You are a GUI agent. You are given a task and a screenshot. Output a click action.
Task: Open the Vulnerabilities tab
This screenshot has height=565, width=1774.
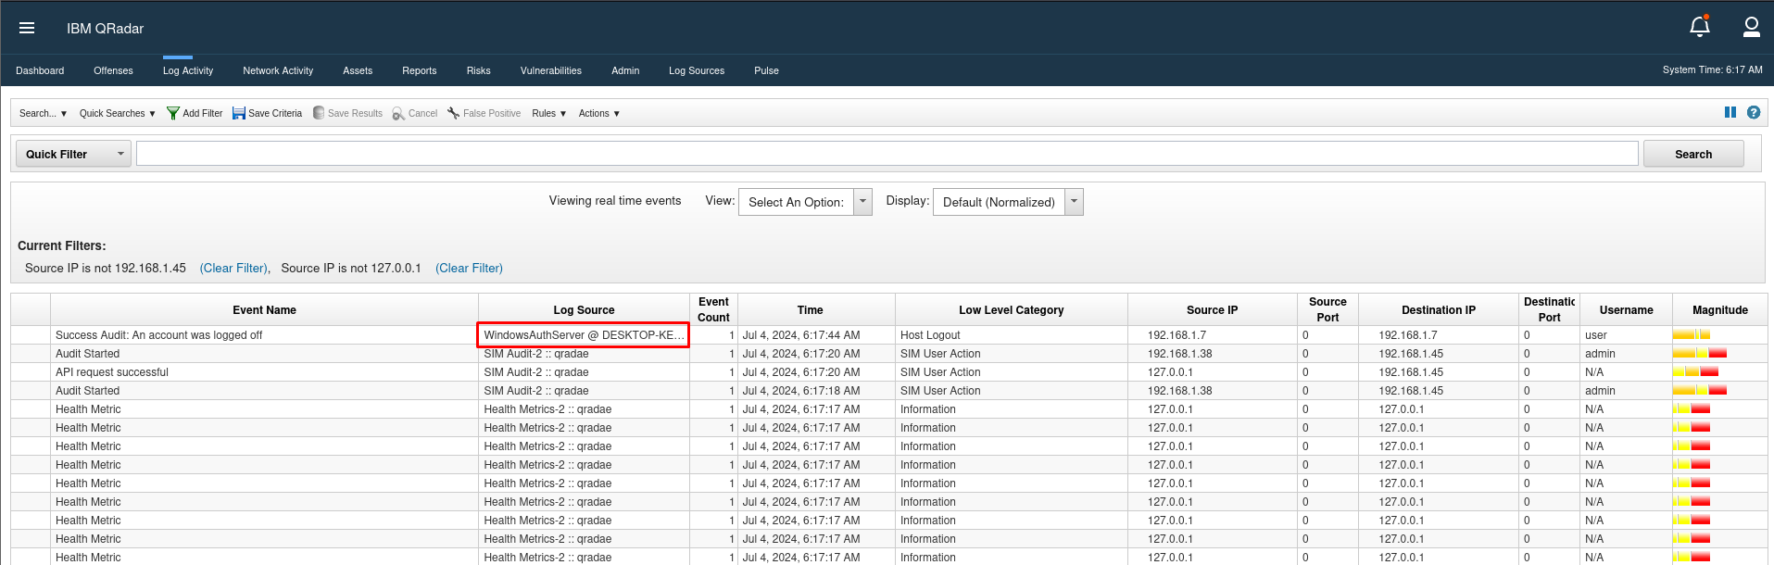click(x=551, y=70)
